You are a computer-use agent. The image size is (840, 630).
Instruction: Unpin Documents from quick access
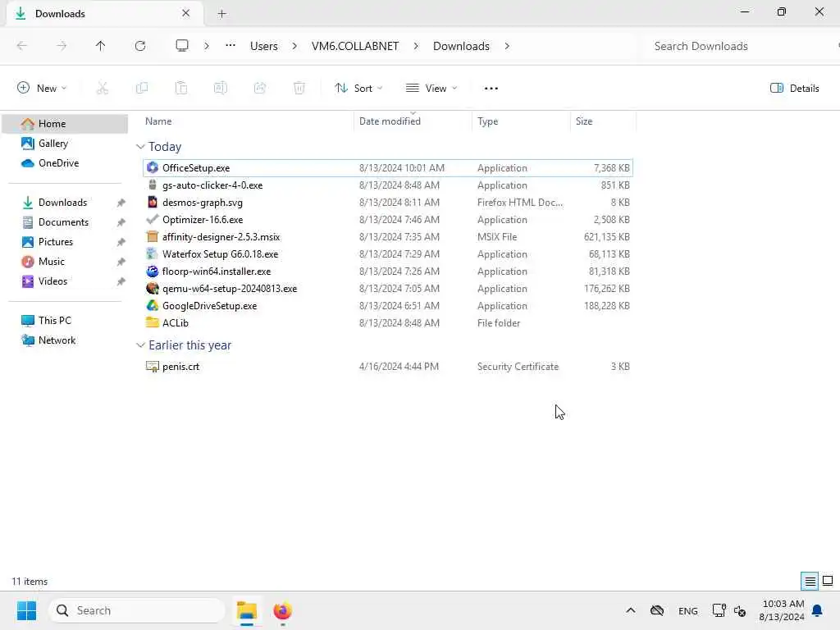[121, 222]
